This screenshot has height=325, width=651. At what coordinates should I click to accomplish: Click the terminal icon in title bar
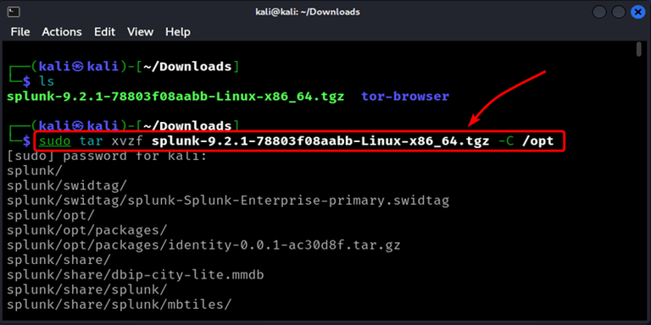[14, 12]
